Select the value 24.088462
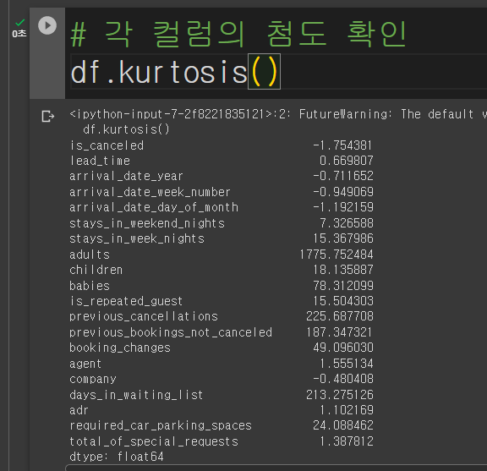487x471 pixels. click(x=342, y=425)
